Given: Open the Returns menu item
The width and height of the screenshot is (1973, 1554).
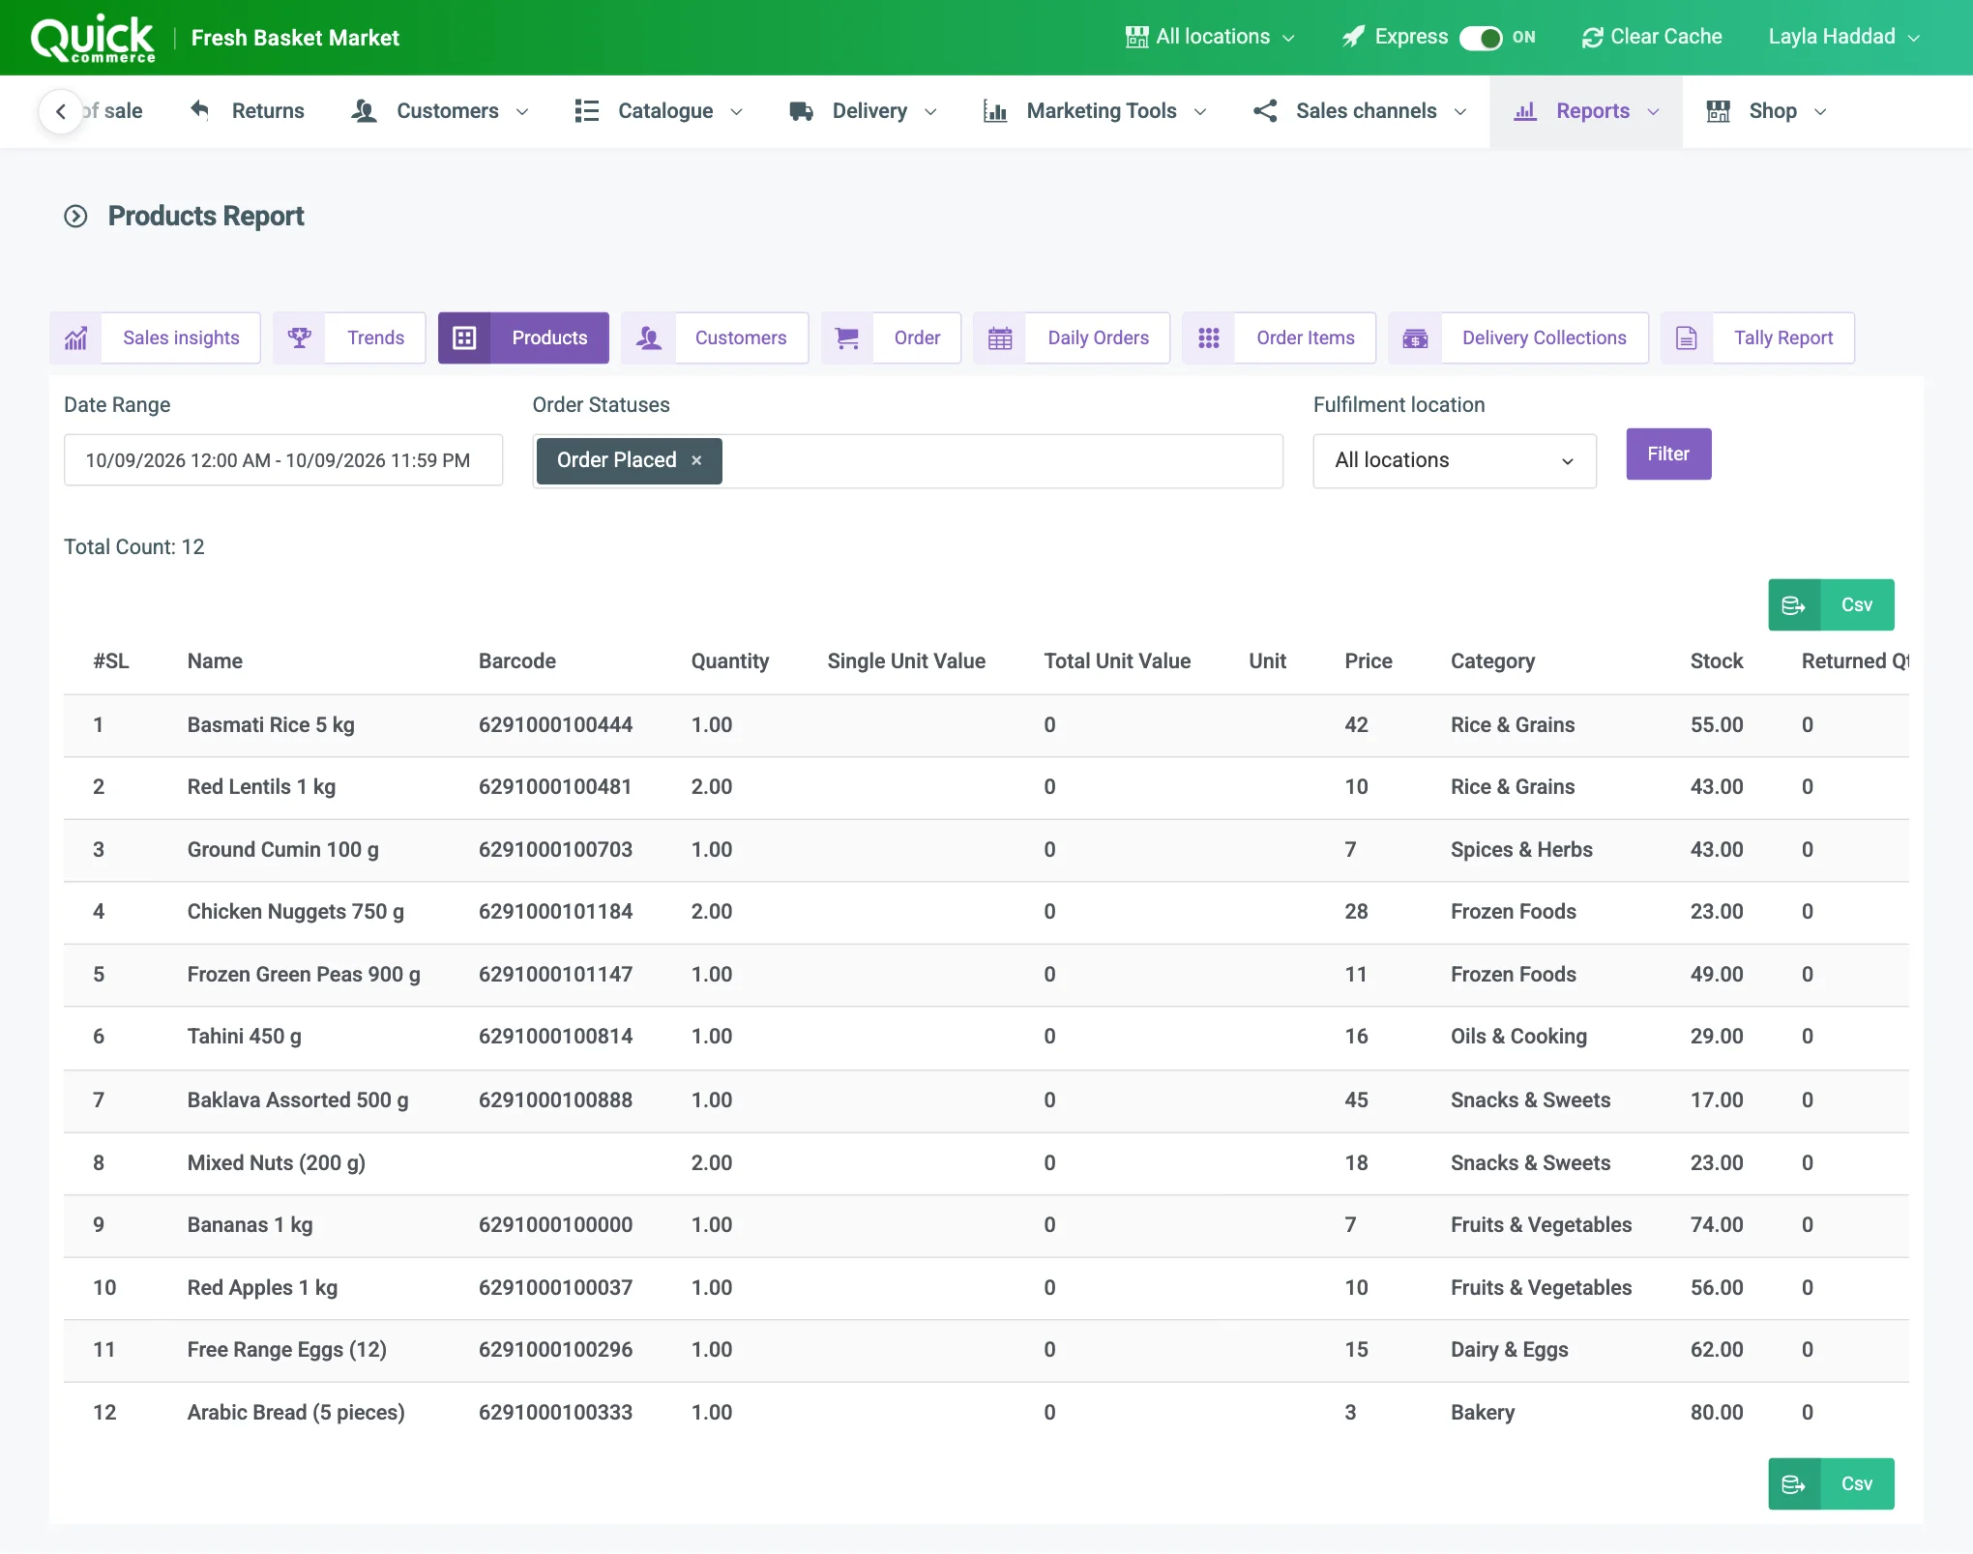Looking at the screenshot, I should (x=248, y=111).
